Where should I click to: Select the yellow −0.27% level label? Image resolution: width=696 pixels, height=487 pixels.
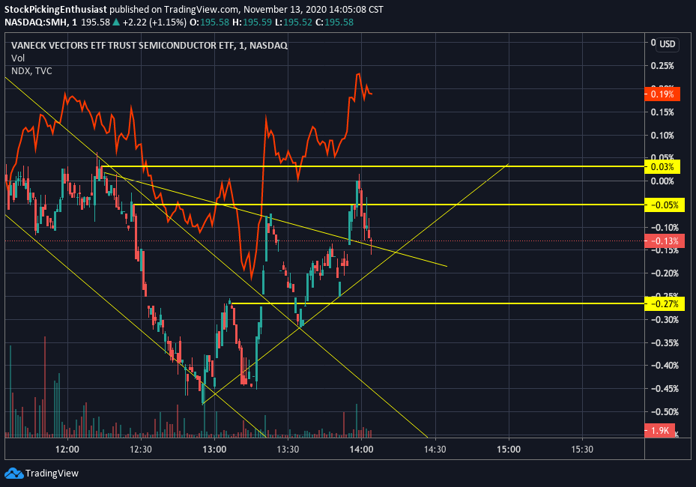point(664,304)
